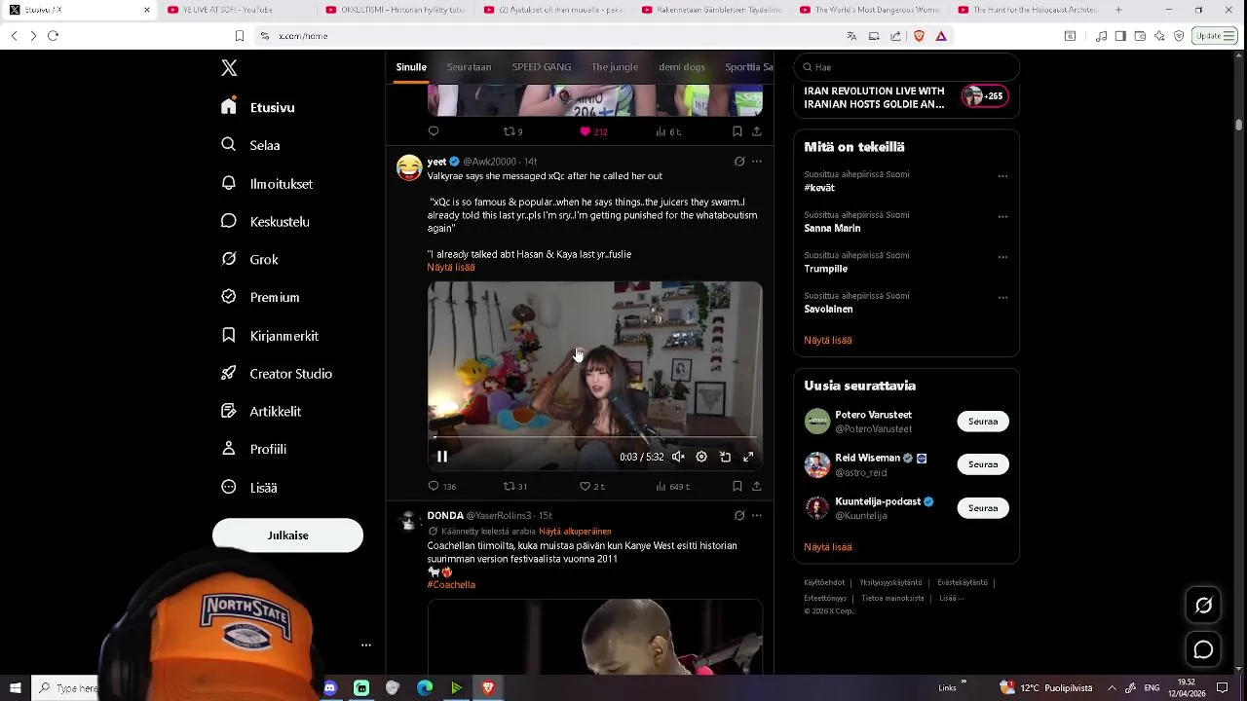Image resolution: width=1247 pixels, height=701 pixels.
Task: Open Artikkelit section
Action: [261, 411]
